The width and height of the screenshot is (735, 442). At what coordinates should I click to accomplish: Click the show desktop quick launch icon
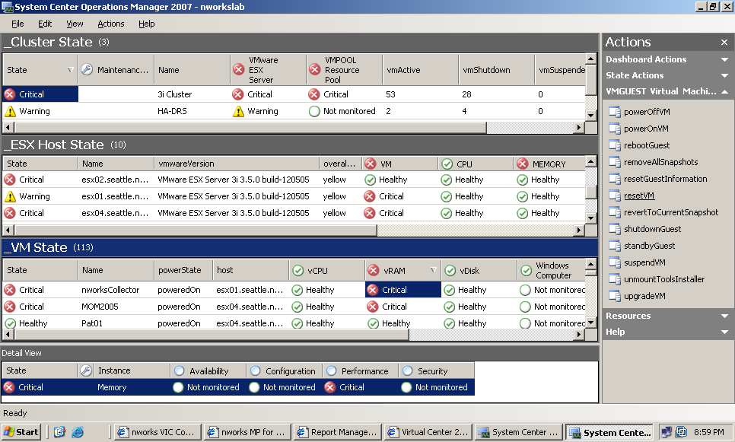coord(59,431)
